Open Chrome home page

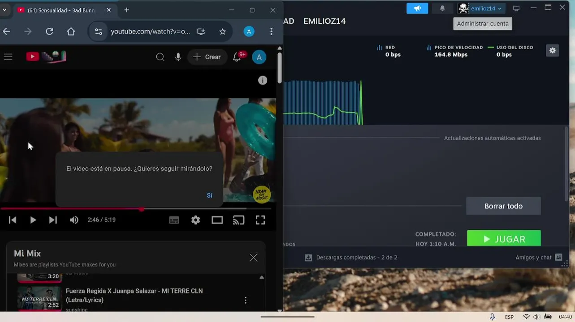click(71, 31)
